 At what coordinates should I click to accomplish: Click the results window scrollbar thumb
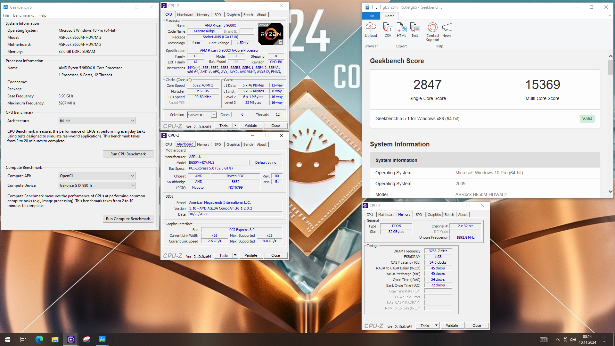611,67
